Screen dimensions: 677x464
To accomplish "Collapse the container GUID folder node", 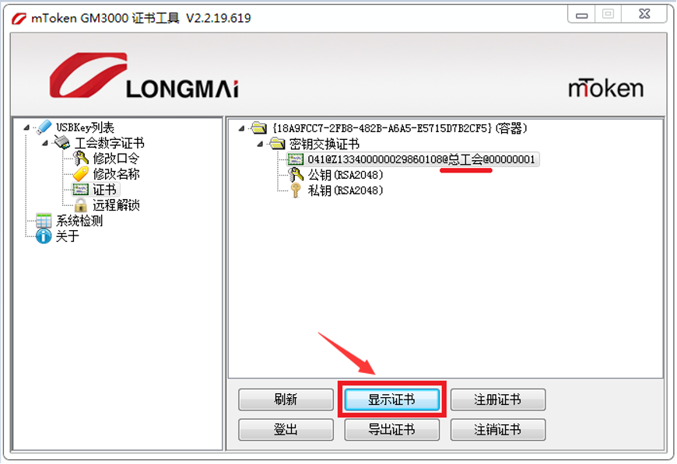I will click(x=242, y=128).
